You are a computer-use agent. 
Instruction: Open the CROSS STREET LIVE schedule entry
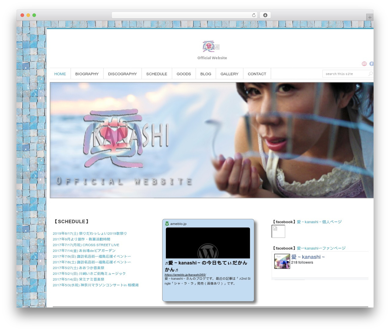(86, 245)
